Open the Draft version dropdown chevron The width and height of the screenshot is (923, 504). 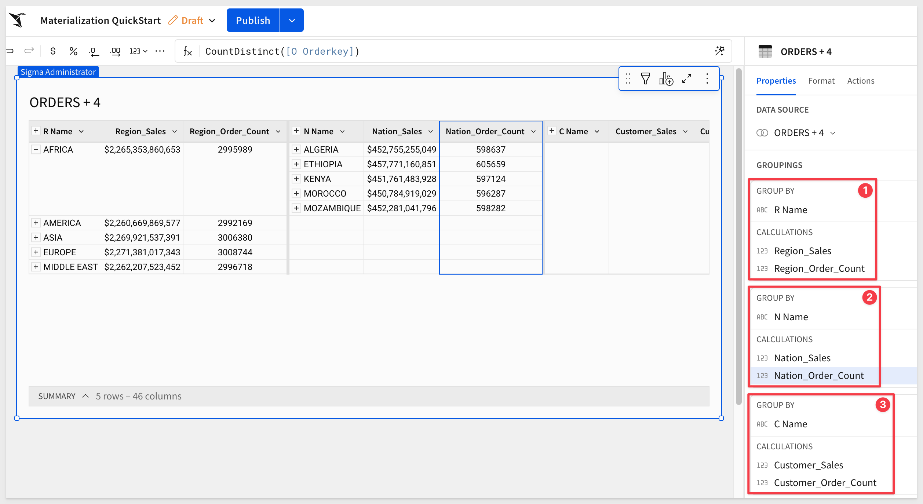[x=212, y=21]
